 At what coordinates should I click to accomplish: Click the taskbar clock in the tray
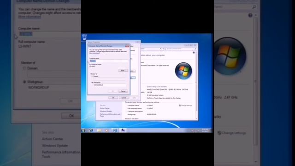click(x=205, y=130)
